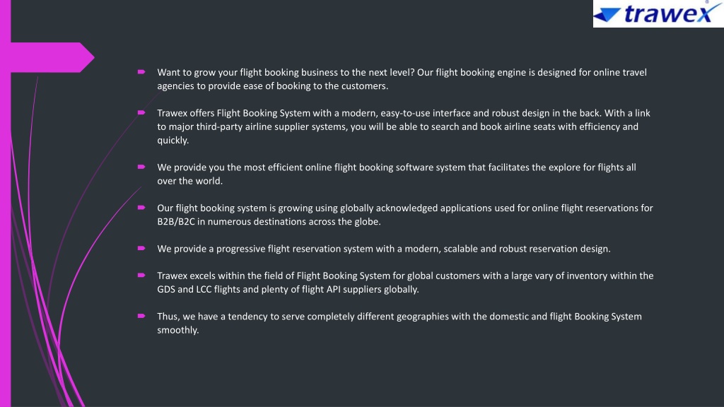Click the bullet beside 'Our flight booking system'
Screen dimensions: 724x407
click(141, 208)
